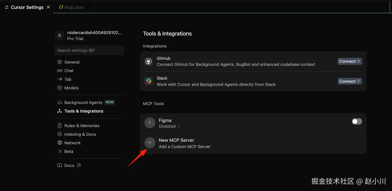Connect the GitHub integration

pyautogui.click(x=349, y=61)
